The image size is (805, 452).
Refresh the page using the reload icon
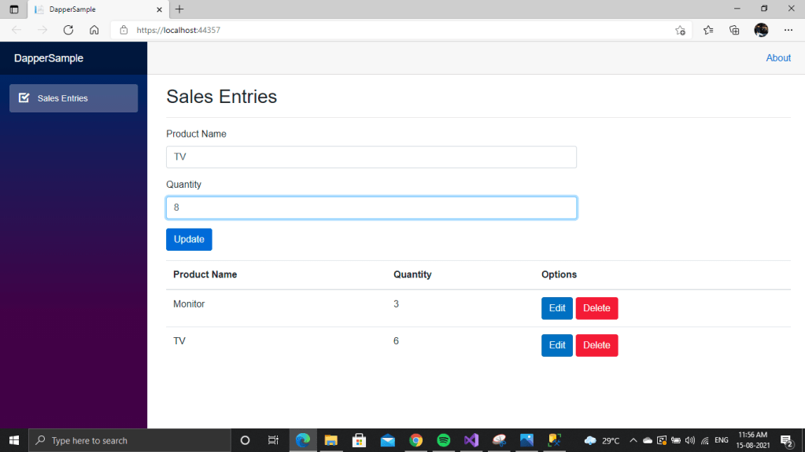tap(68, 30)
